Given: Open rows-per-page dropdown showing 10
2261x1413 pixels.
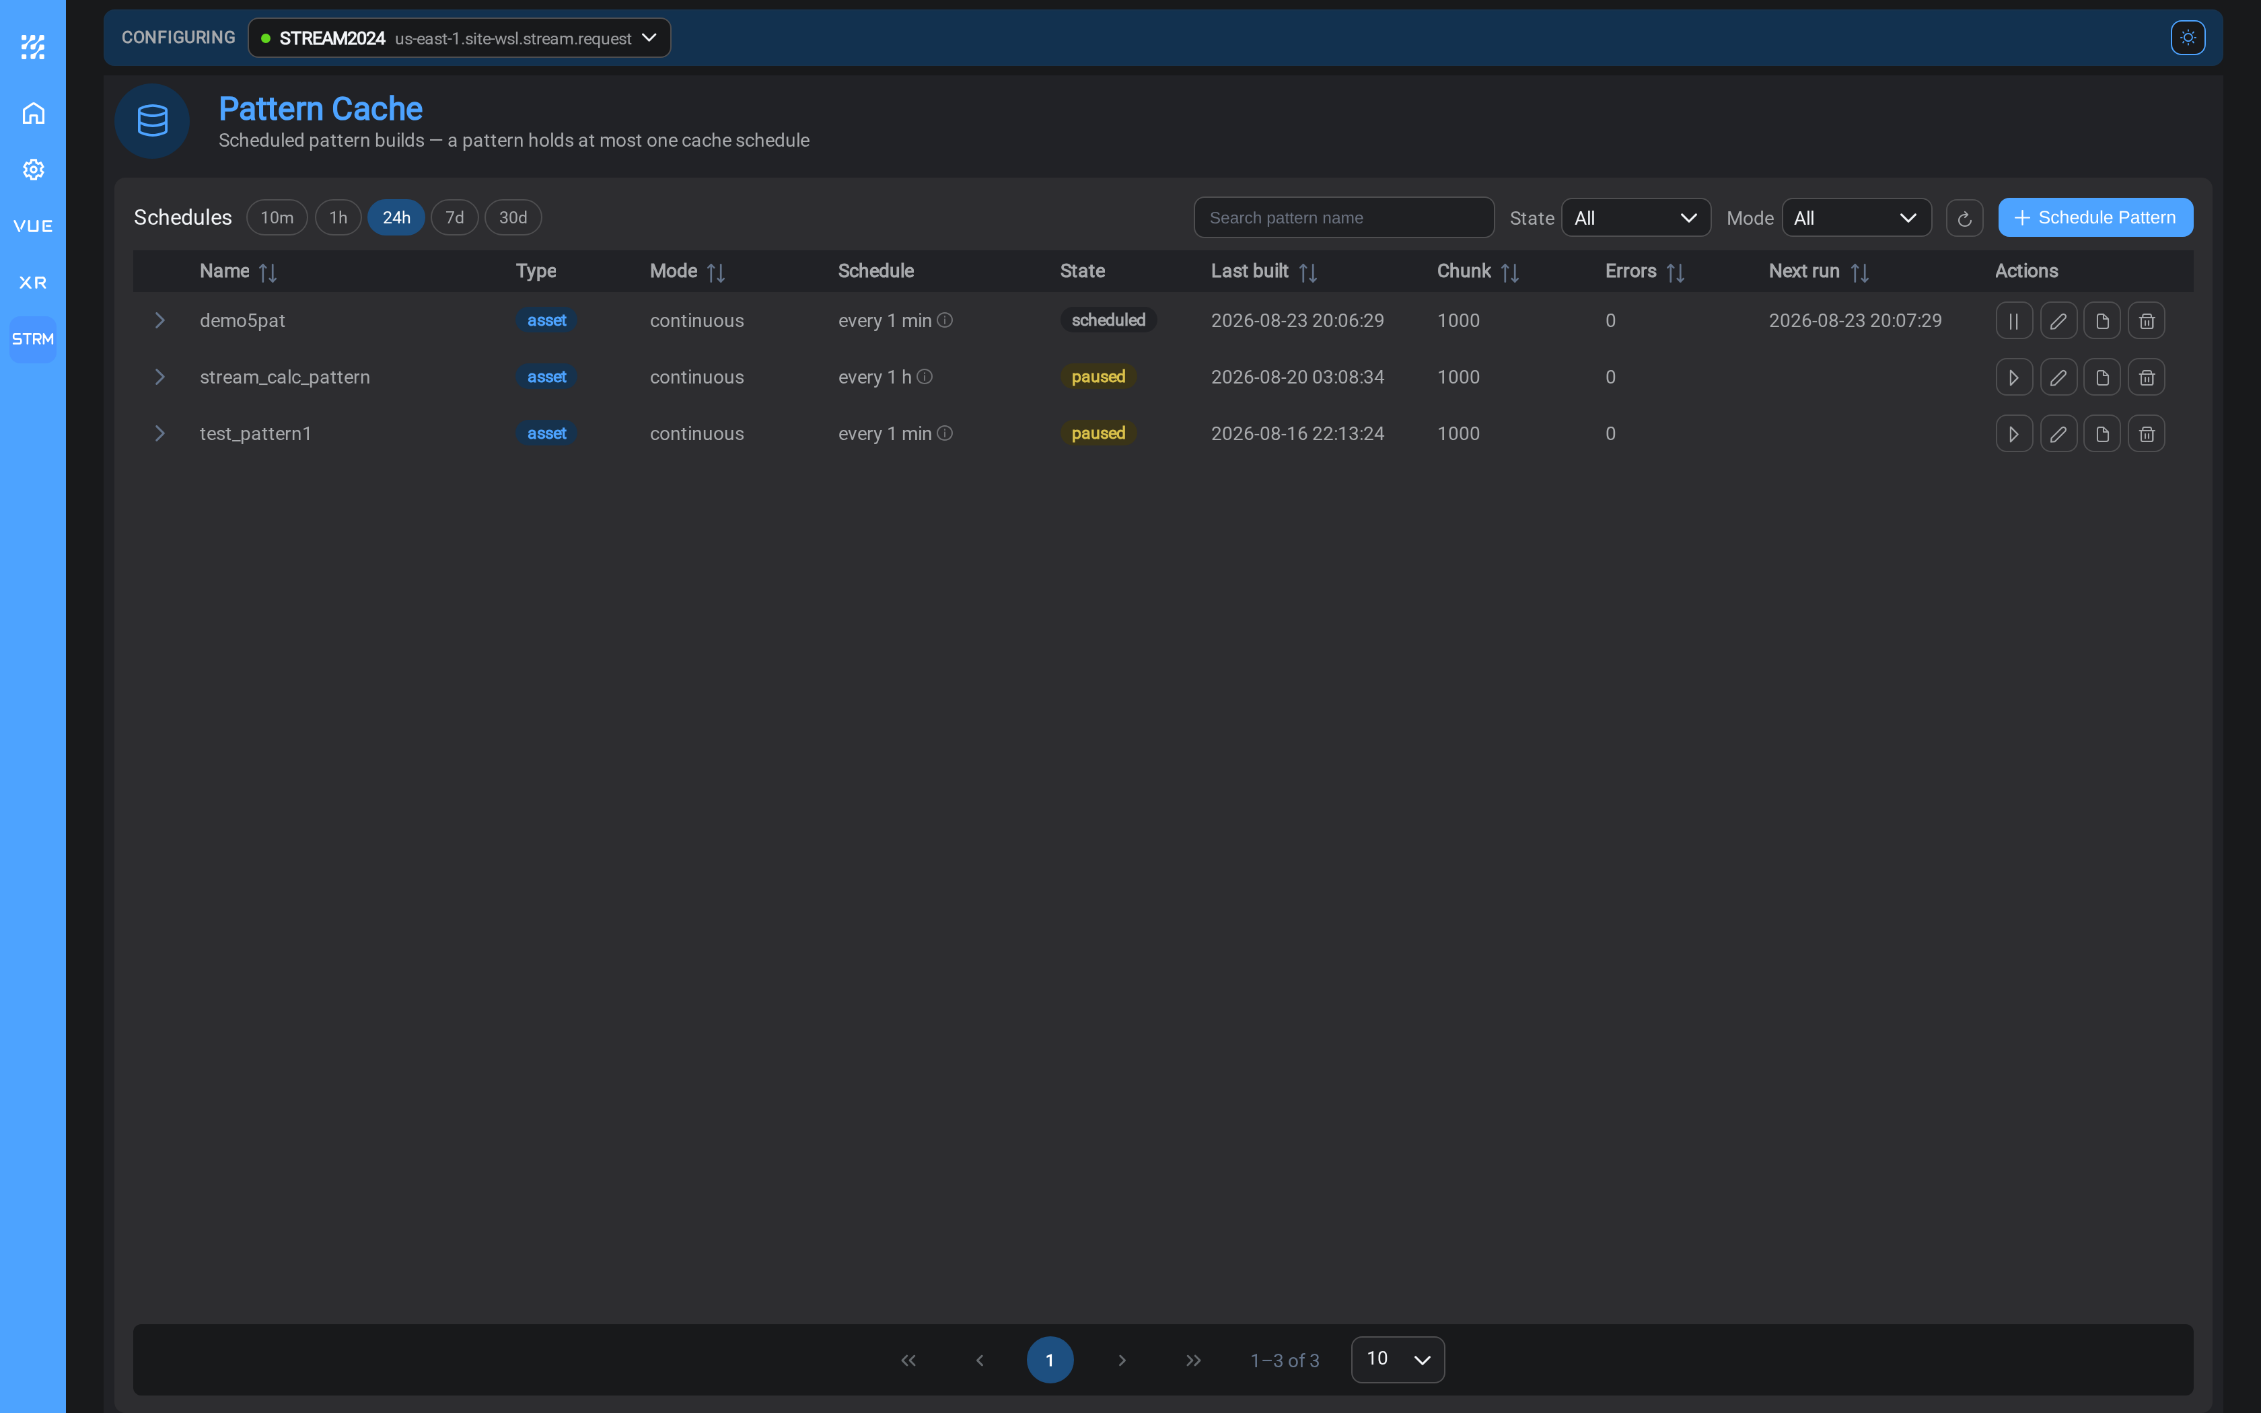Looking at the screenshot, I should pos(1397,1358).
